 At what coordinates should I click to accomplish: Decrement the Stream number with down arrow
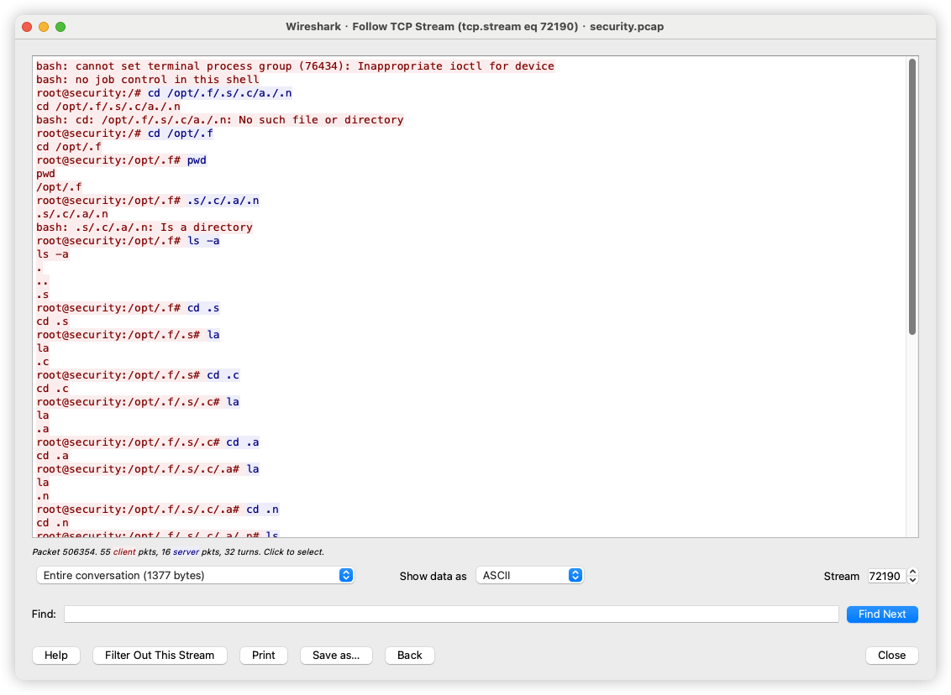tap(913, 580)
